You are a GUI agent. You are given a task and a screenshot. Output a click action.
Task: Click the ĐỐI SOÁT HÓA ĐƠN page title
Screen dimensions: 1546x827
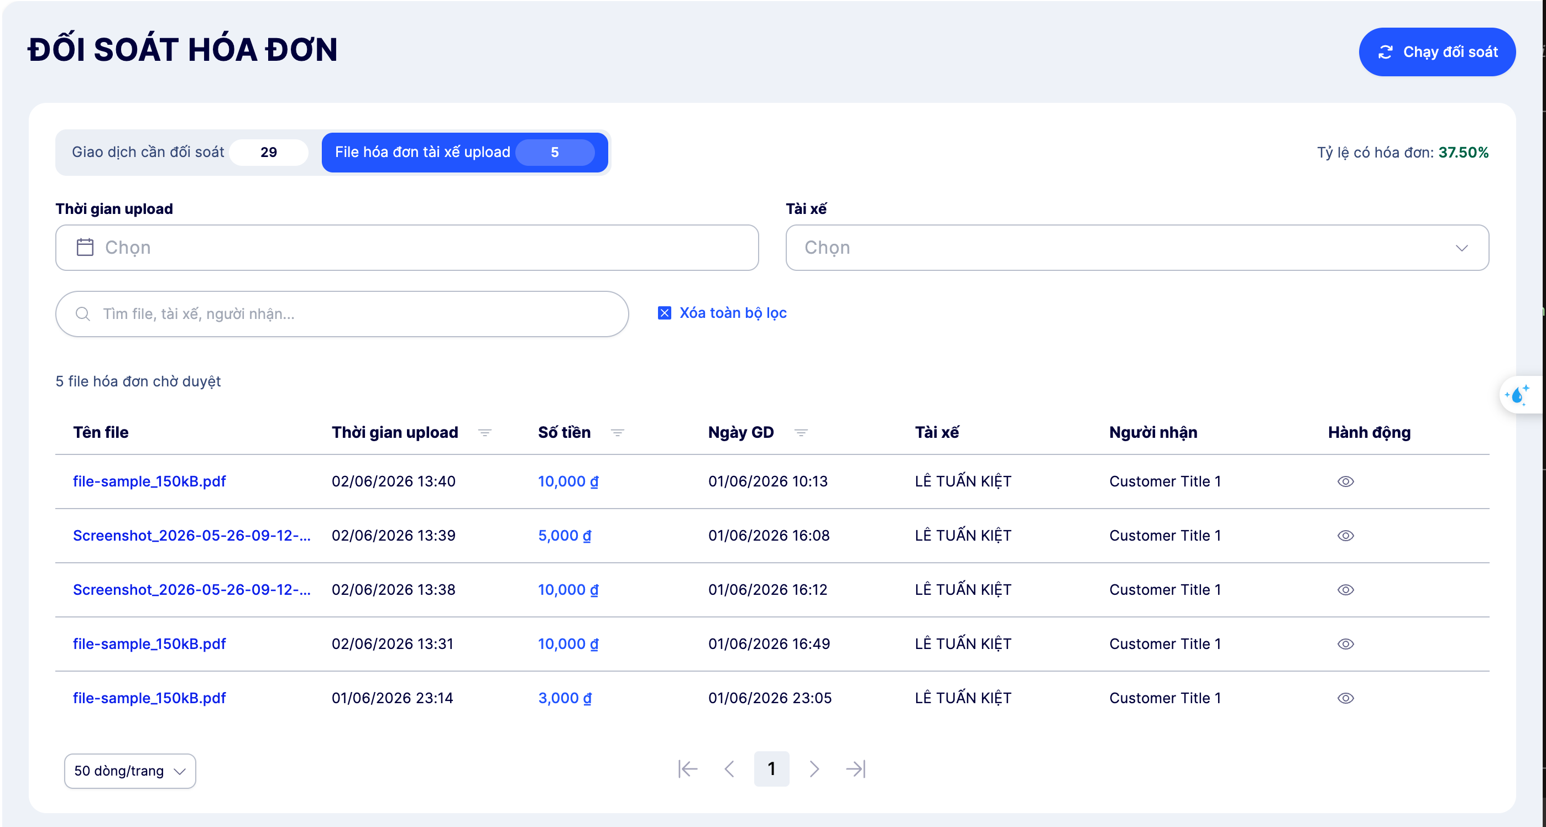pyautogui.click(x=183, y=49)
